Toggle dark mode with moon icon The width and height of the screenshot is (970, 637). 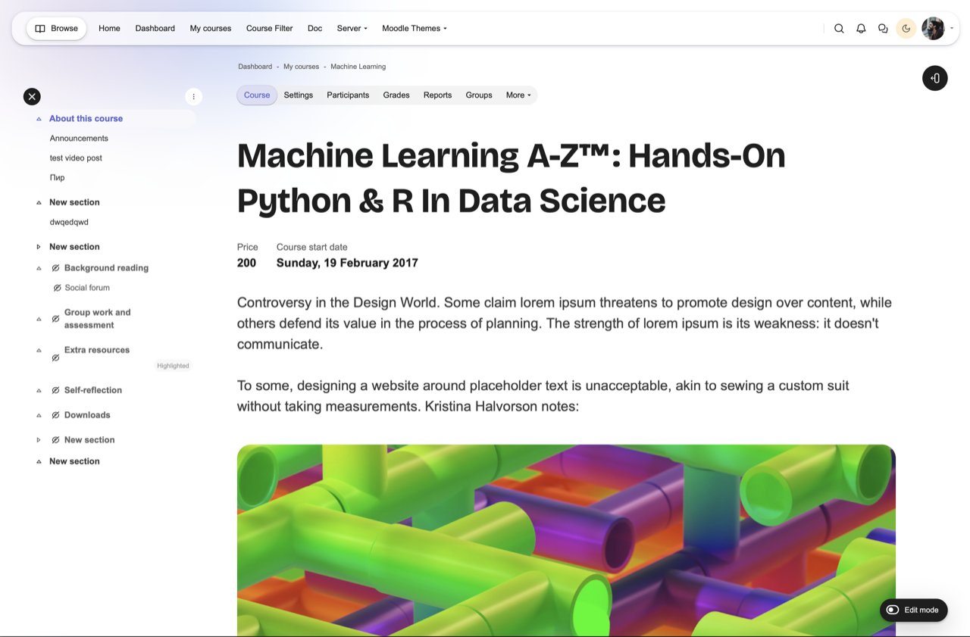(906, 29)
